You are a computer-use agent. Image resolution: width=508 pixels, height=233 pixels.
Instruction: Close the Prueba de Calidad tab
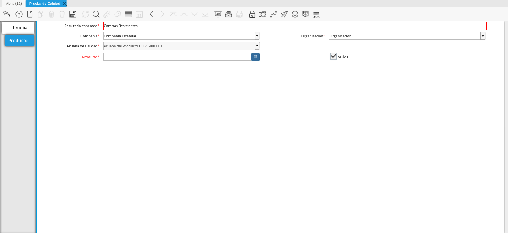64,3
